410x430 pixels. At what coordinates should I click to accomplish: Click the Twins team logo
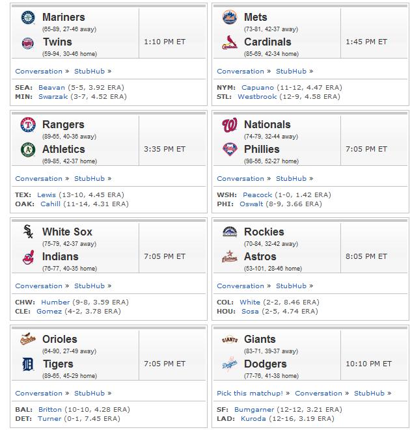point(28,43)
